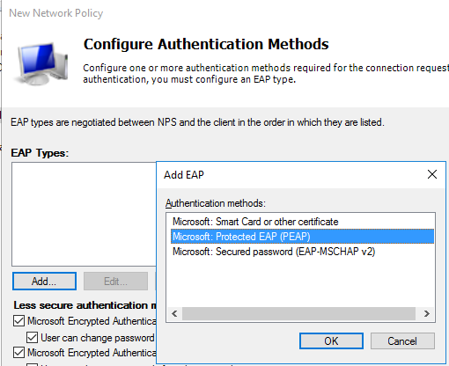Cancel the Add EAP dialog

(402, 341)
